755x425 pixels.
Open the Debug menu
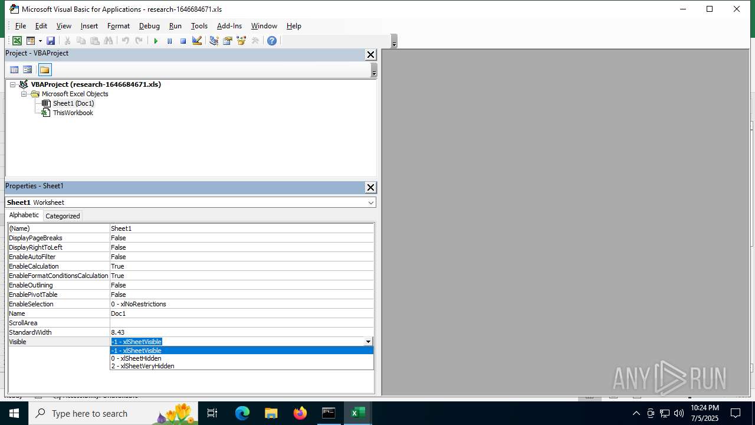149,26
